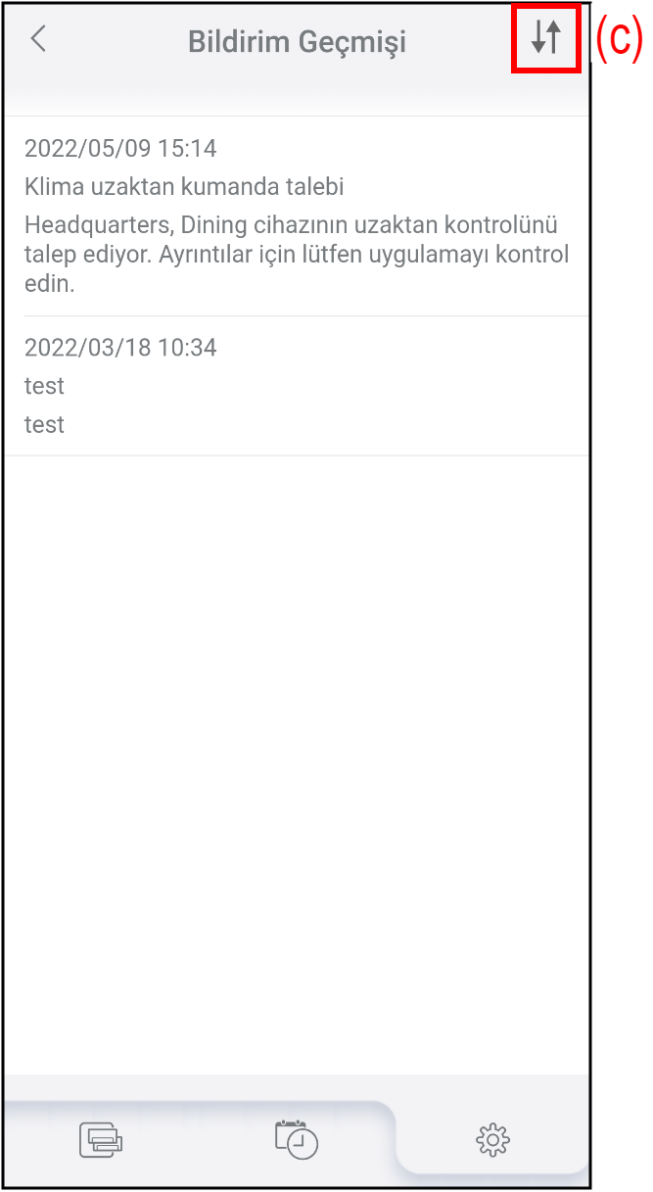
Task: Click the Bildirim Geçmişi header title
Action: click(x=297, y=42)
